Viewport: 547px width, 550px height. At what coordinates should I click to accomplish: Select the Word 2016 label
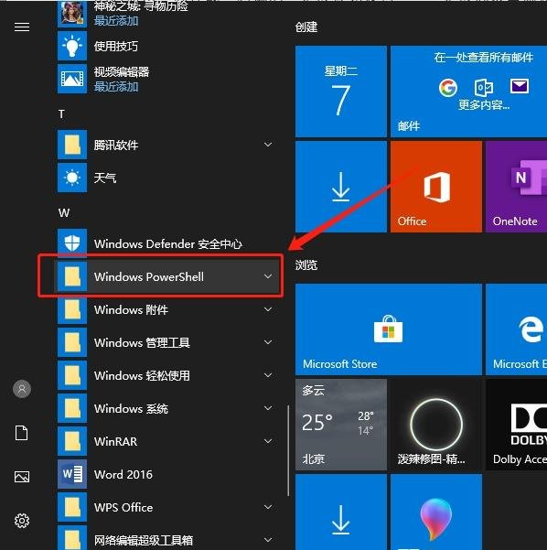pyautogui.click(x=123, y=475)
